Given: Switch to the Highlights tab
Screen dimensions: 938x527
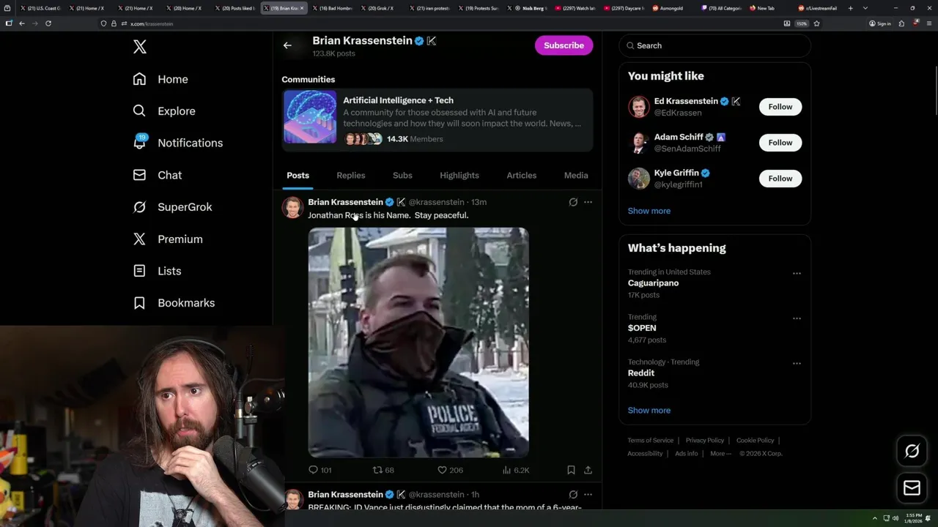Looking at the screenshot, I should pyautogui.click(x=459, y=176).
